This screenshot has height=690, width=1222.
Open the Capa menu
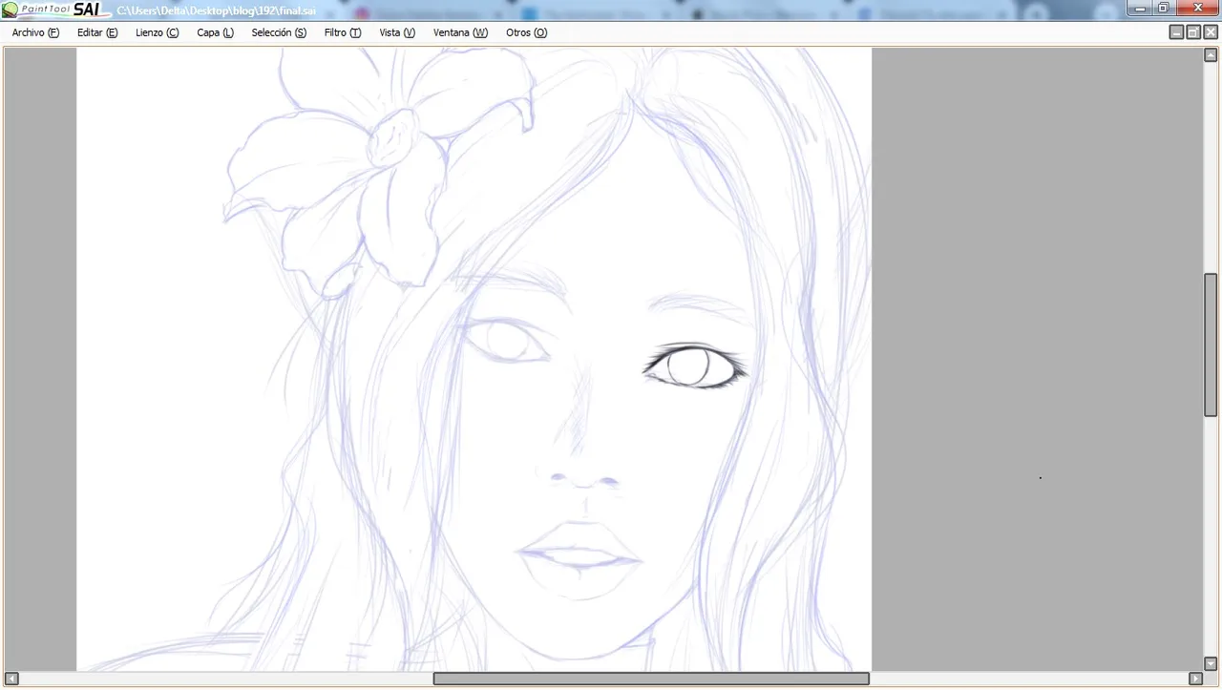pos(215,32)
